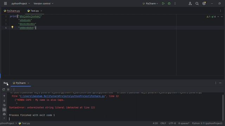
Task: Open line separator CRLF selector
Action: 163,123
